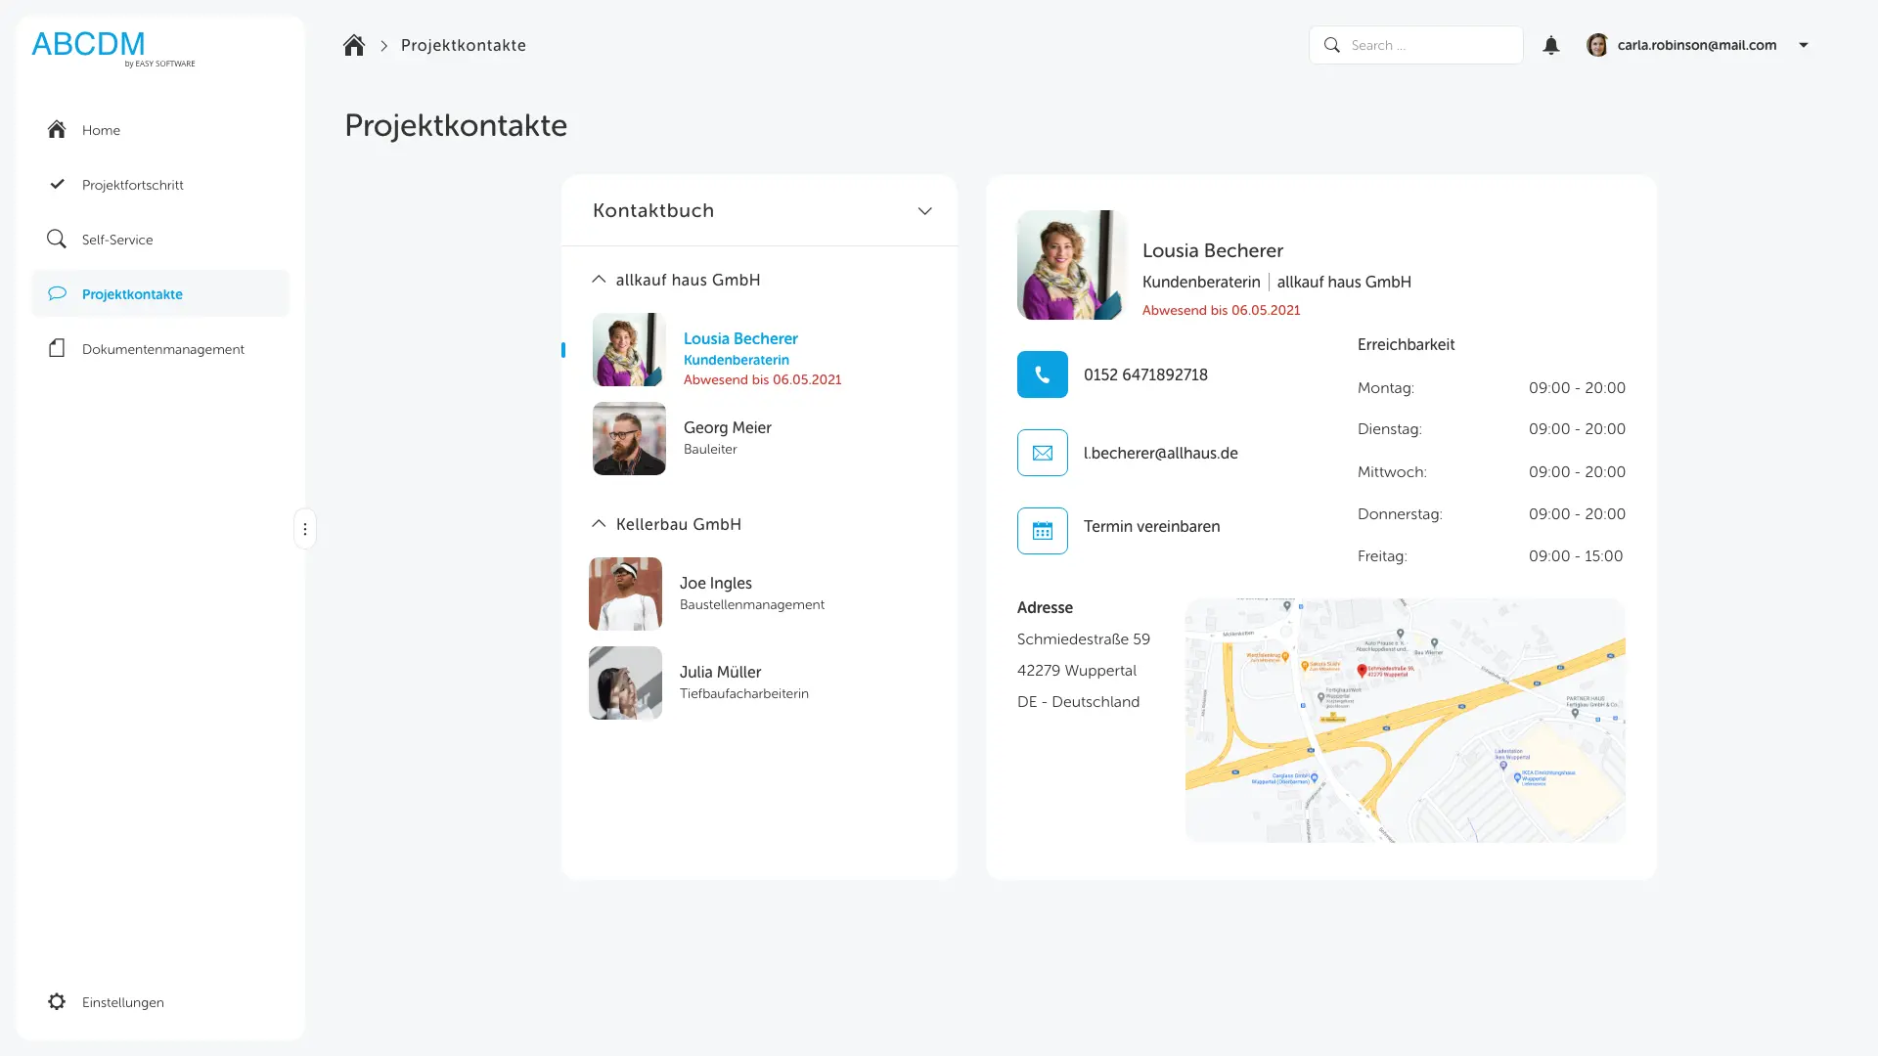
Task: Click the phone call icon button
Action: [x=1042, y=374]
